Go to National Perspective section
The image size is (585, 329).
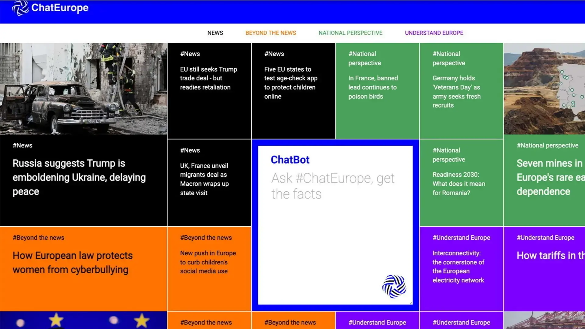pos(350,33)
